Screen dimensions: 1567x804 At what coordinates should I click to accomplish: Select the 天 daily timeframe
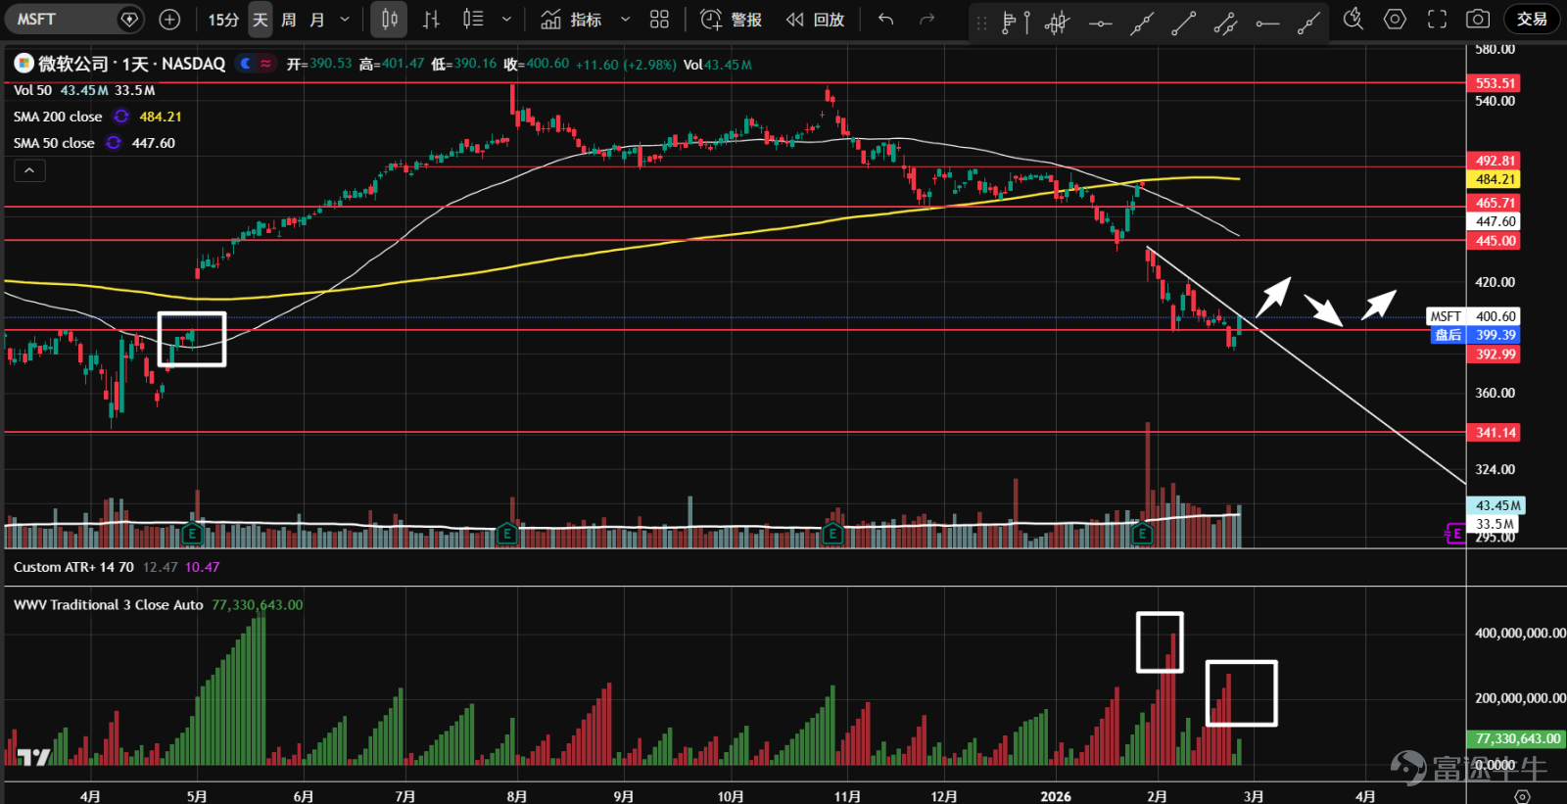tap(261, 19)
